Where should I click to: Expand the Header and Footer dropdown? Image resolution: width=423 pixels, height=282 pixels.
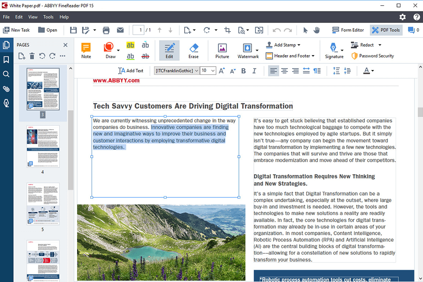pos(313,56)
